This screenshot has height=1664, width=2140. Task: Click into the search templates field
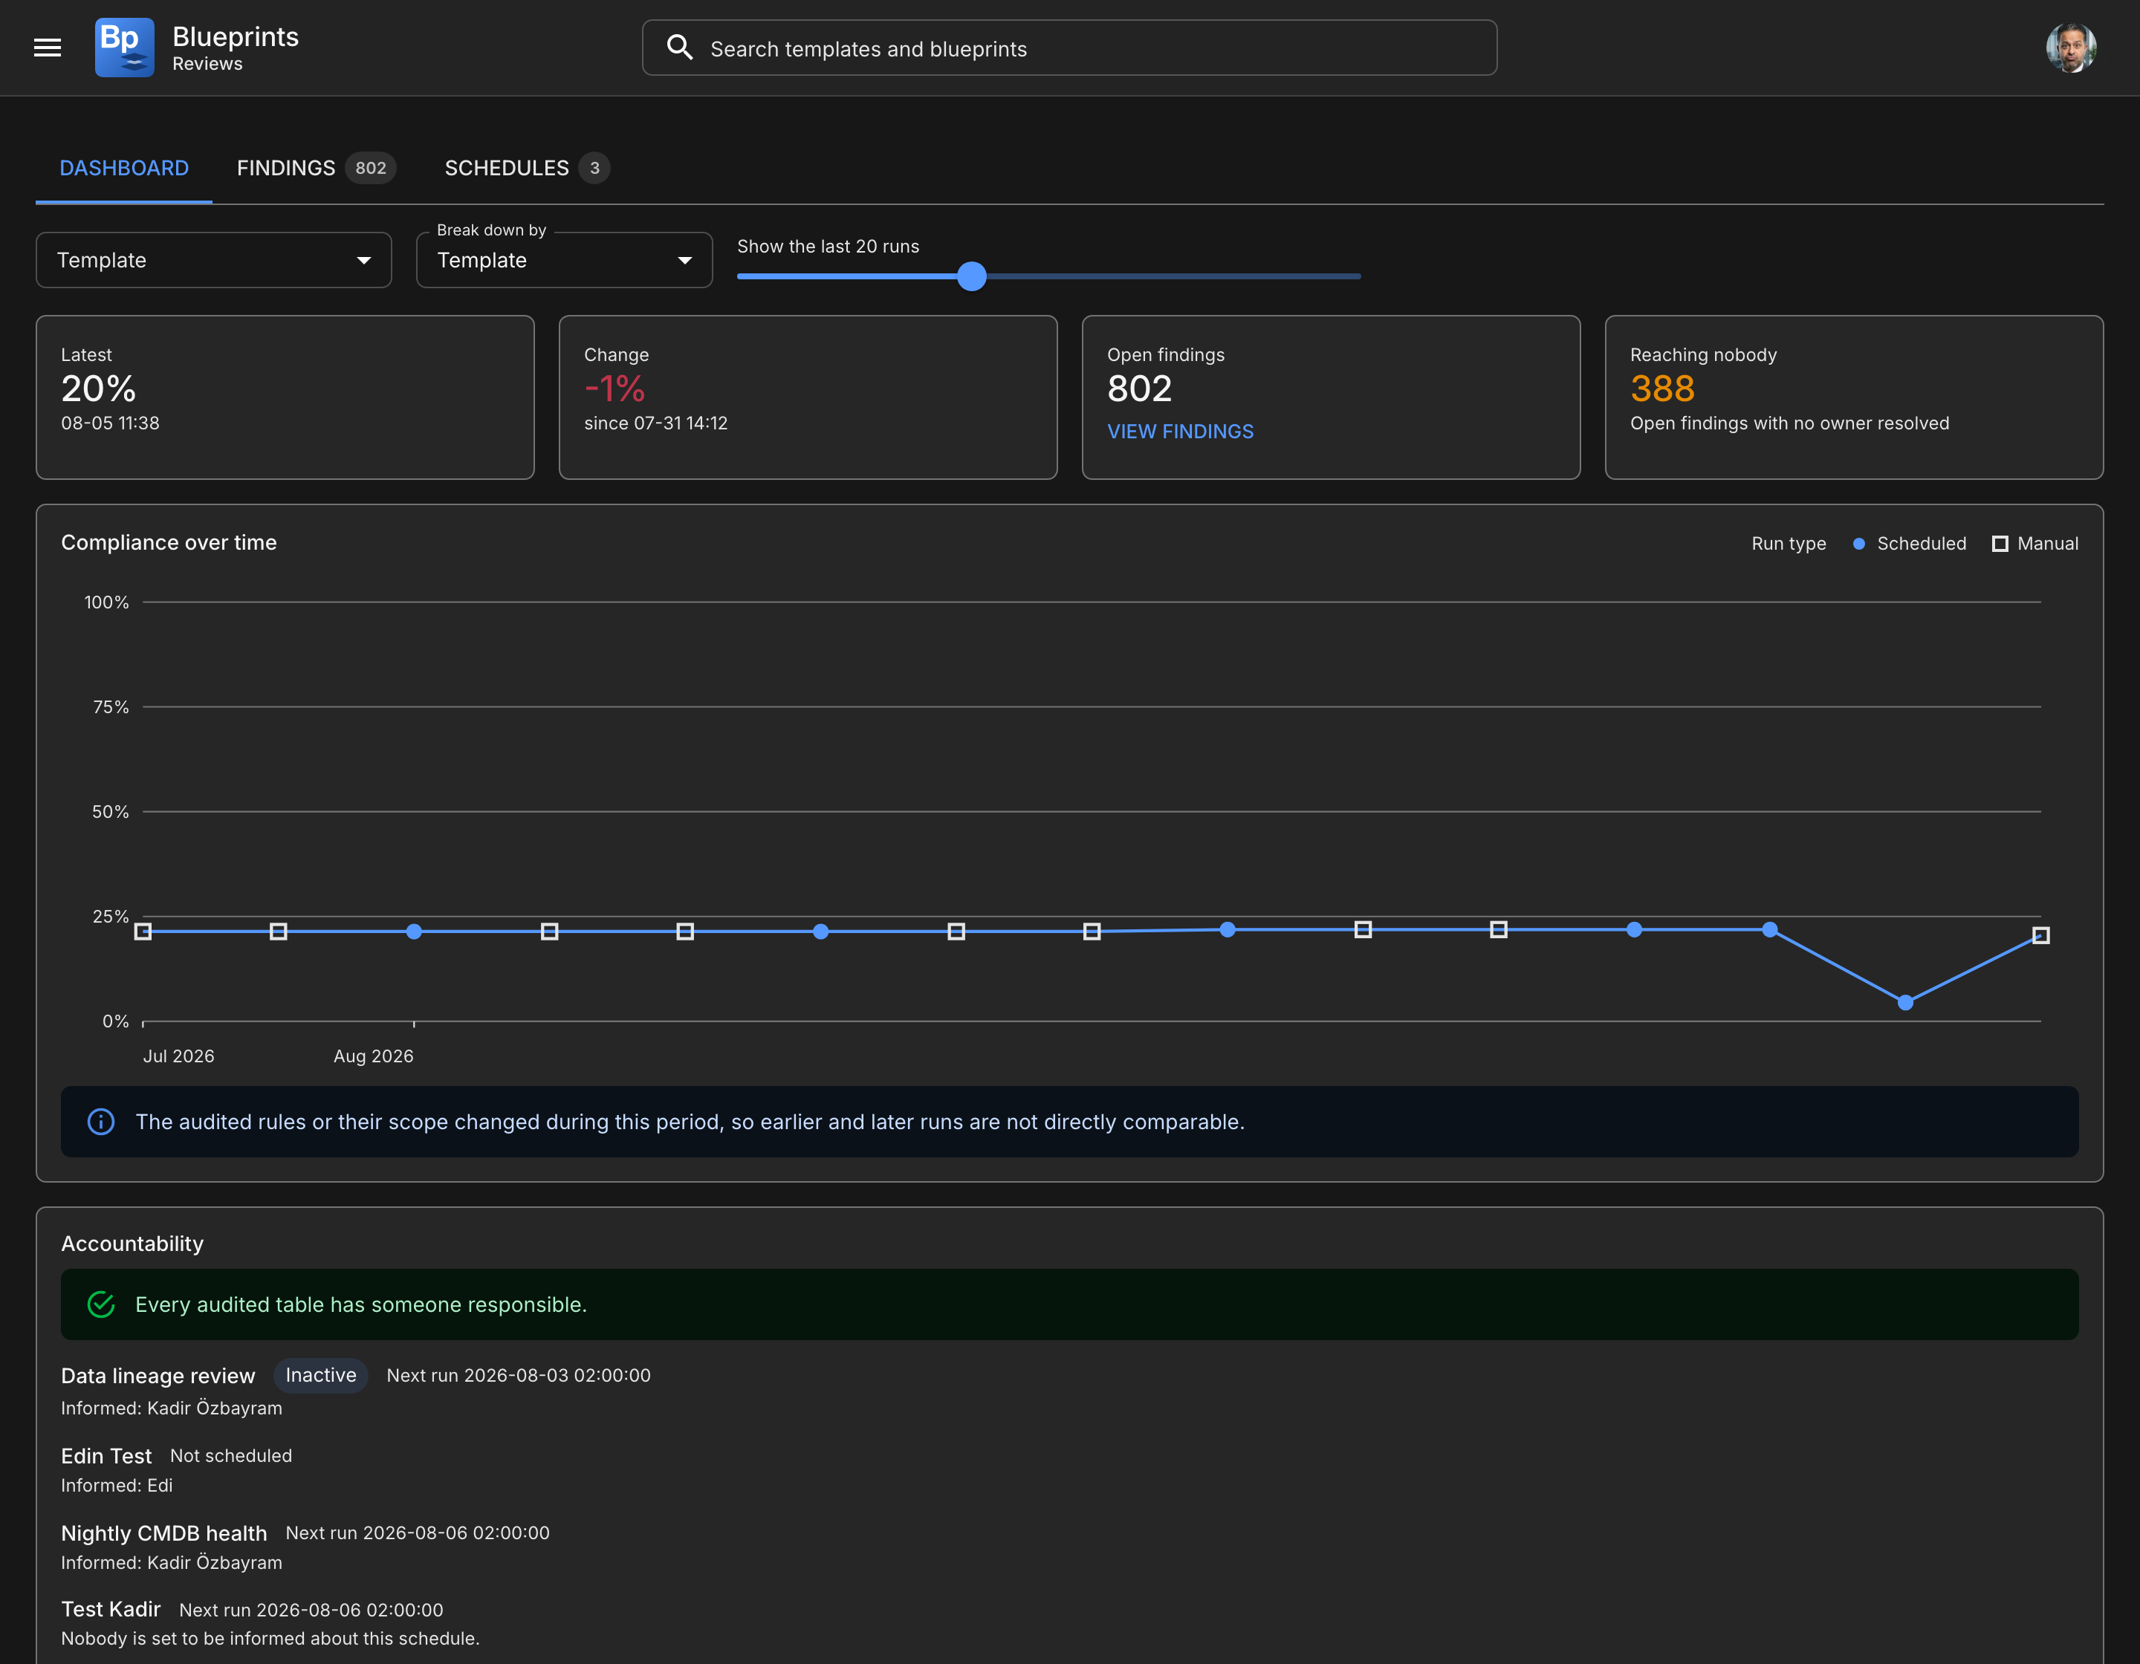pos(1069,47)
